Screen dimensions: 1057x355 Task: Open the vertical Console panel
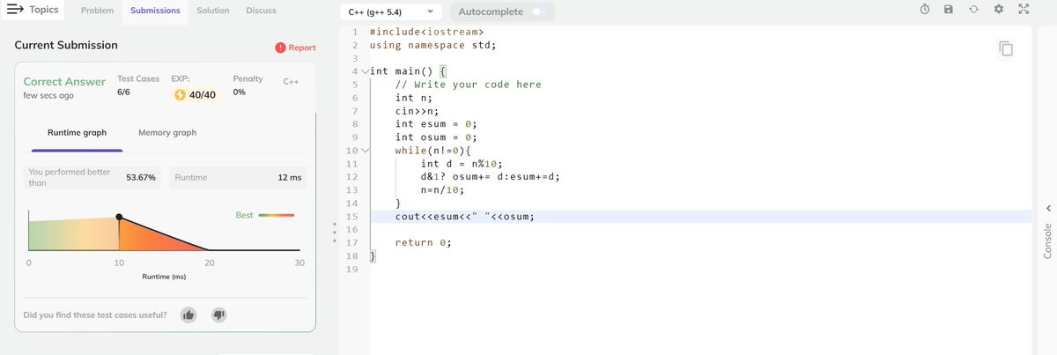coord(1047,240)
